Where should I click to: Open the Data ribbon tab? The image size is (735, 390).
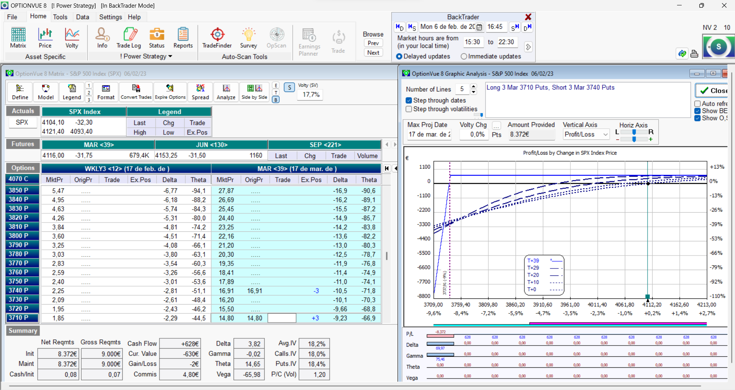(82, 17)
